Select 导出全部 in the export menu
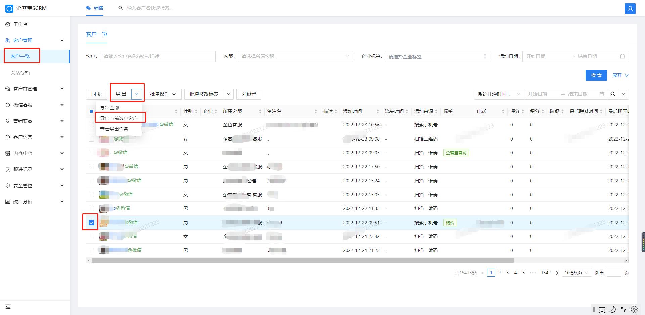This screenshot has height=315, width=645. coord(110,107)
